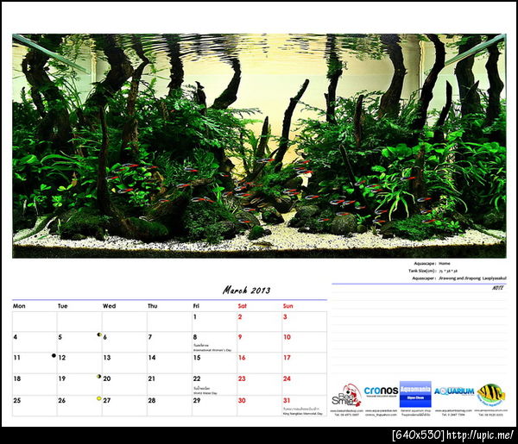Select date 22, World Water Day

tap(197, 378)
